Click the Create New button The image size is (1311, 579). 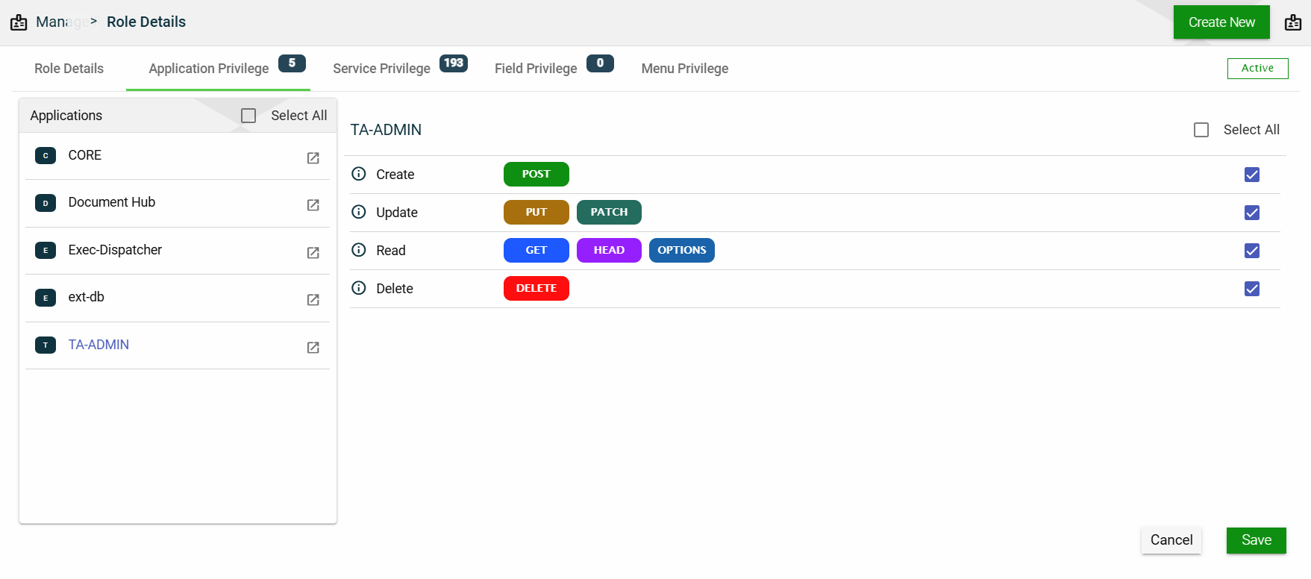pos(1221,22)
